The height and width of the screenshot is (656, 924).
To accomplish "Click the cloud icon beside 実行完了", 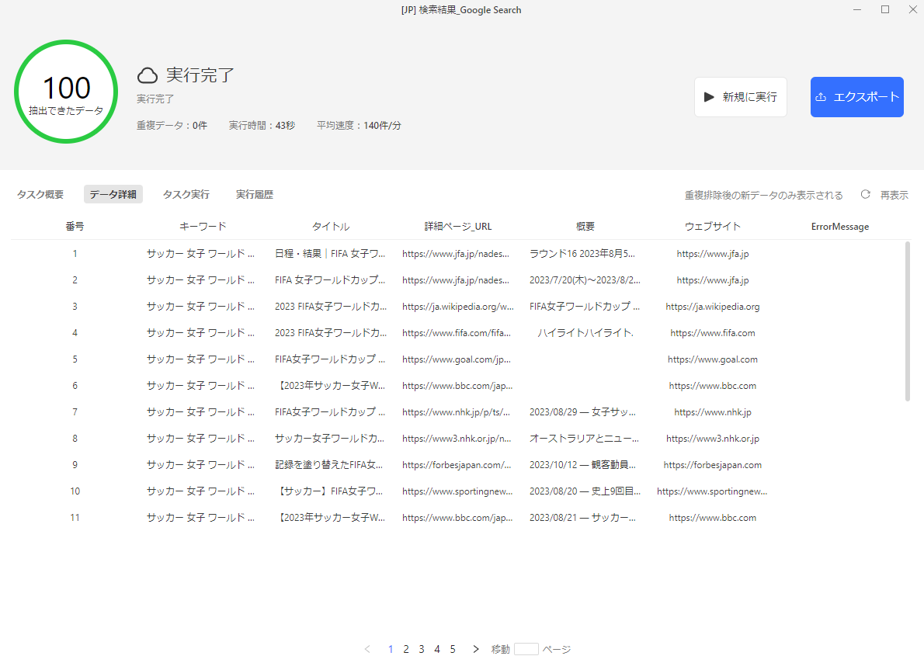I will (148, 75).
